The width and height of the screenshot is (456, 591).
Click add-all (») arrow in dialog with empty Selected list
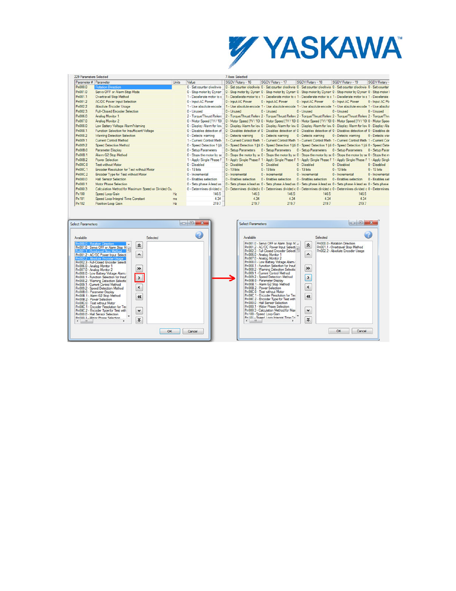tap(139, 268)
